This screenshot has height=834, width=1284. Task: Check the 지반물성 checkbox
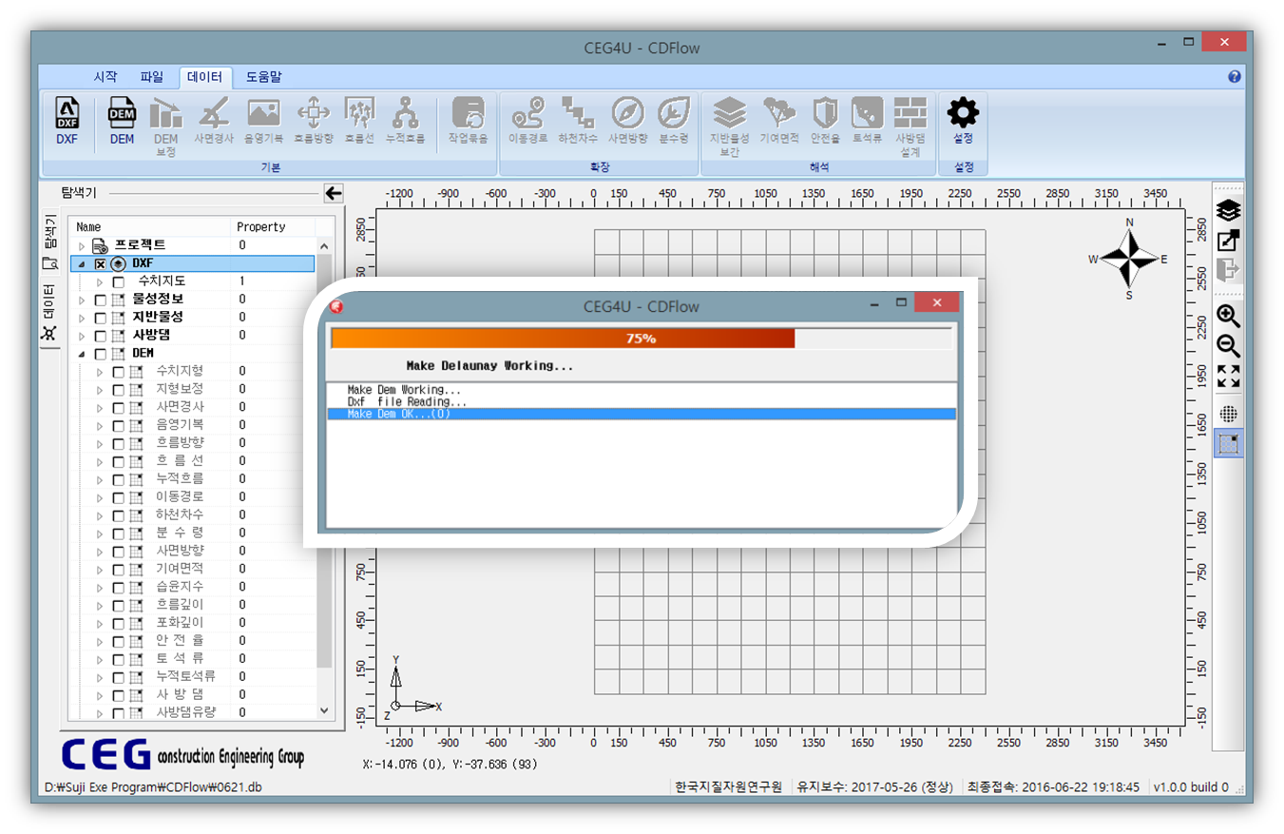101,318
